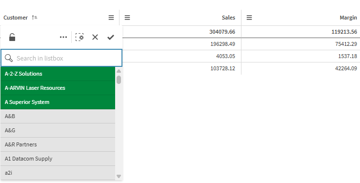Screen dimensions: 360x183
Task: Cancel the selection with the X icon
Action: point(95,37)
